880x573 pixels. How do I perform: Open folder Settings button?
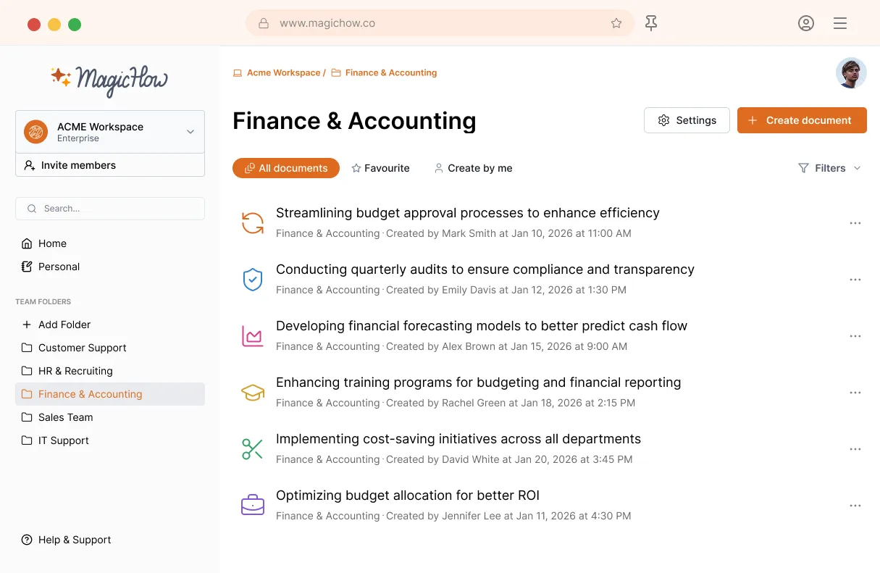point(687,120)
